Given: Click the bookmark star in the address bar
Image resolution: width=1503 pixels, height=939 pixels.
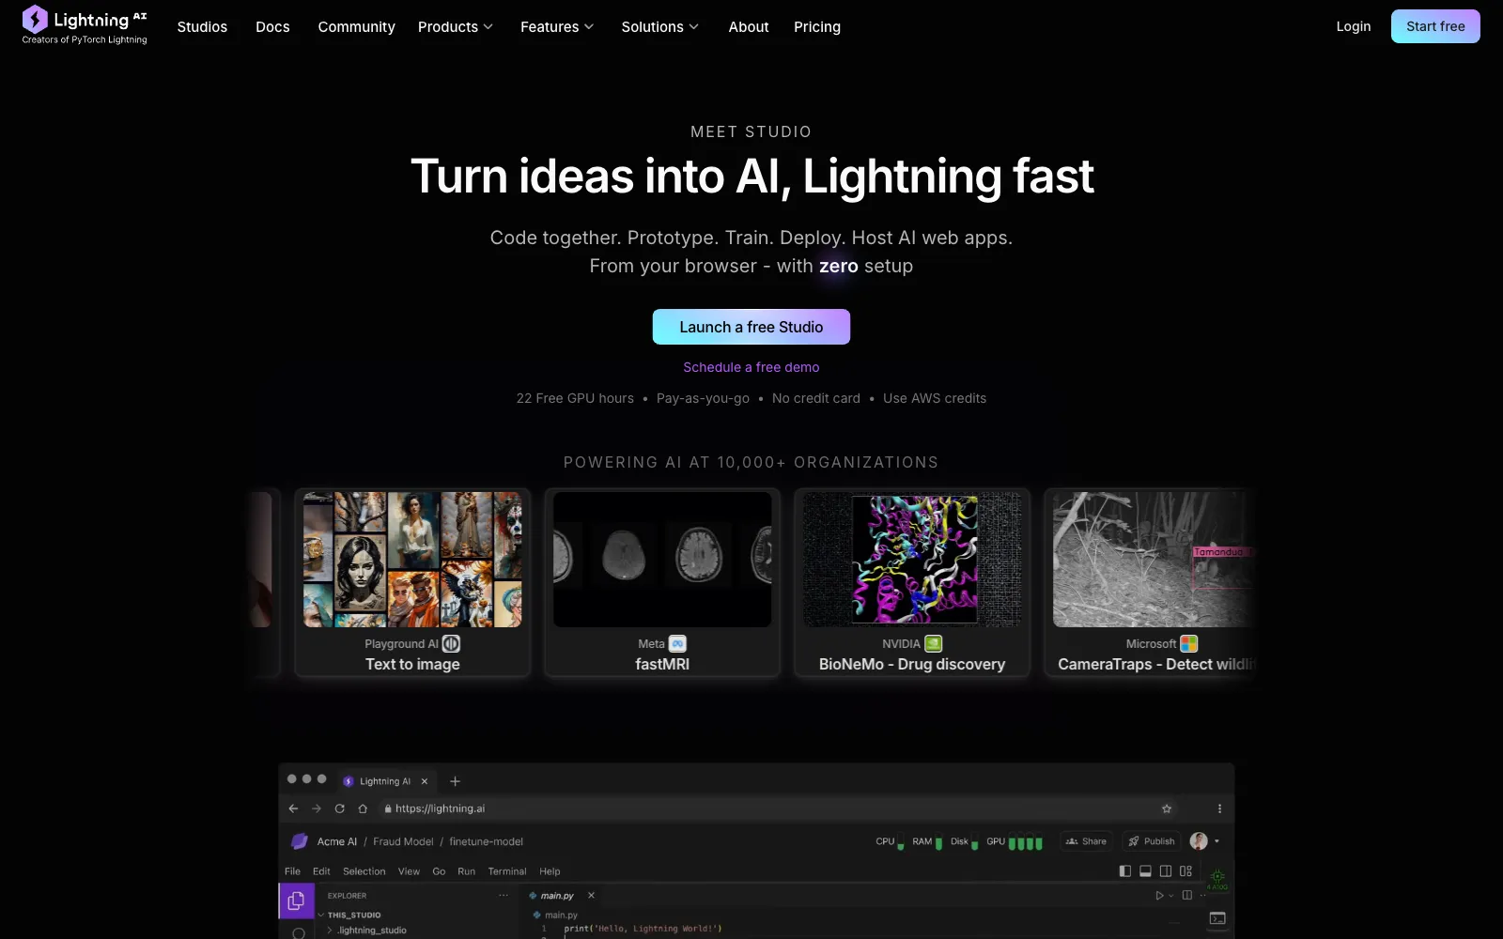Looking at the screenshot, I should coord(1167,808).
